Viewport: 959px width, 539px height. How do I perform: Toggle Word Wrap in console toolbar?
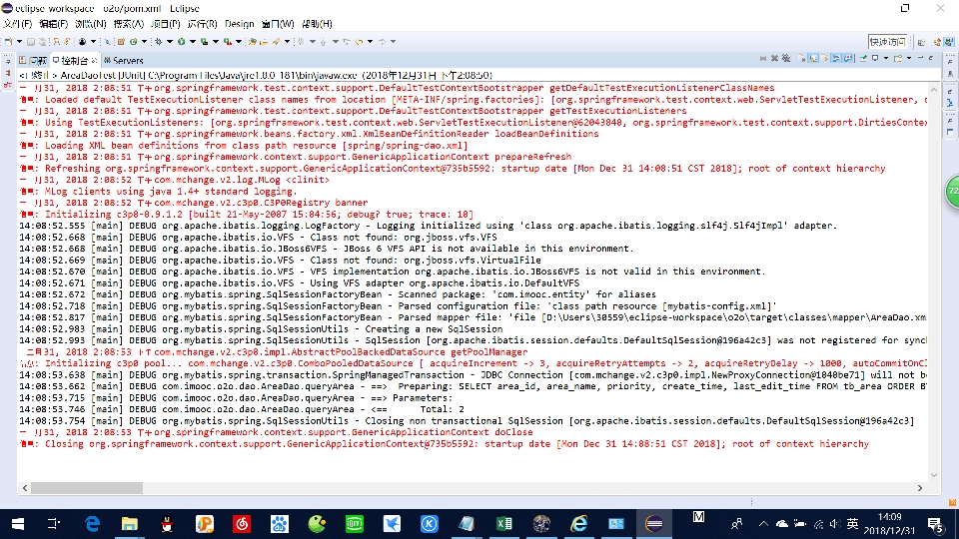coord(825,58)
